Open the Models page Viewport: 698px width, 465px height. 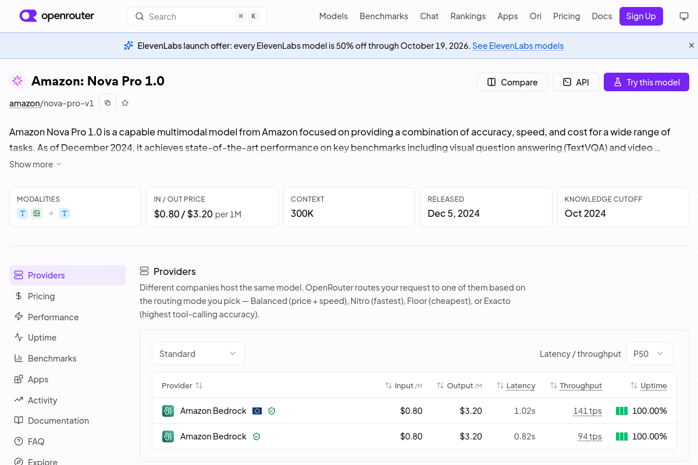333,16
